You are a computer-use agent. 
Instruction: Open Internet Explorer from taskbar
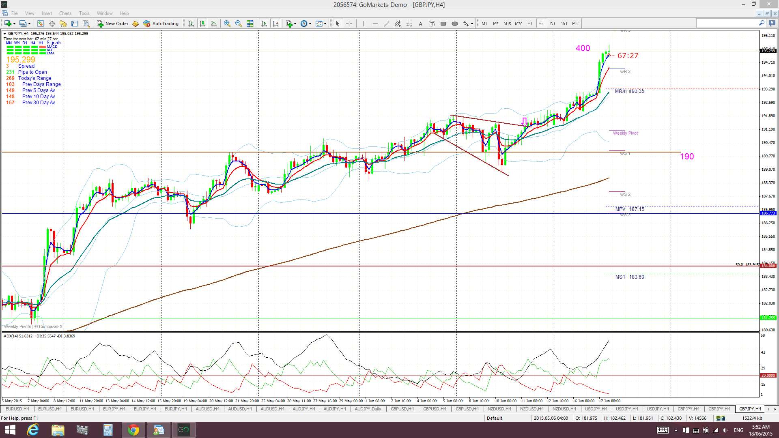tap(32, 430)
